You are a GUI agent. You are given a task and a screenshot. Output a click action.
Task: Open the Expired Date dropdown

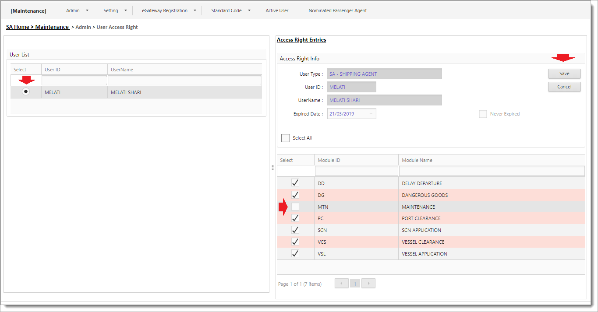(371, 114)
